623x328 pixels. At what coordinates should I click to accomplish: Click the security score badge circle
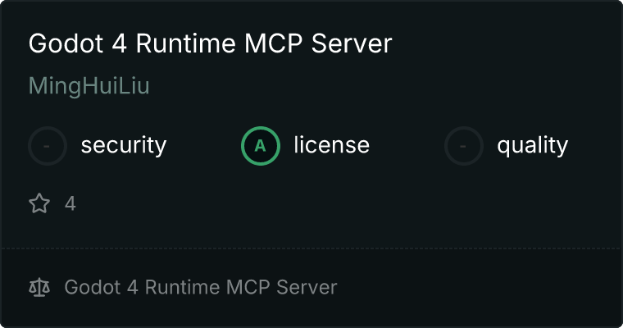coord(48,146)
